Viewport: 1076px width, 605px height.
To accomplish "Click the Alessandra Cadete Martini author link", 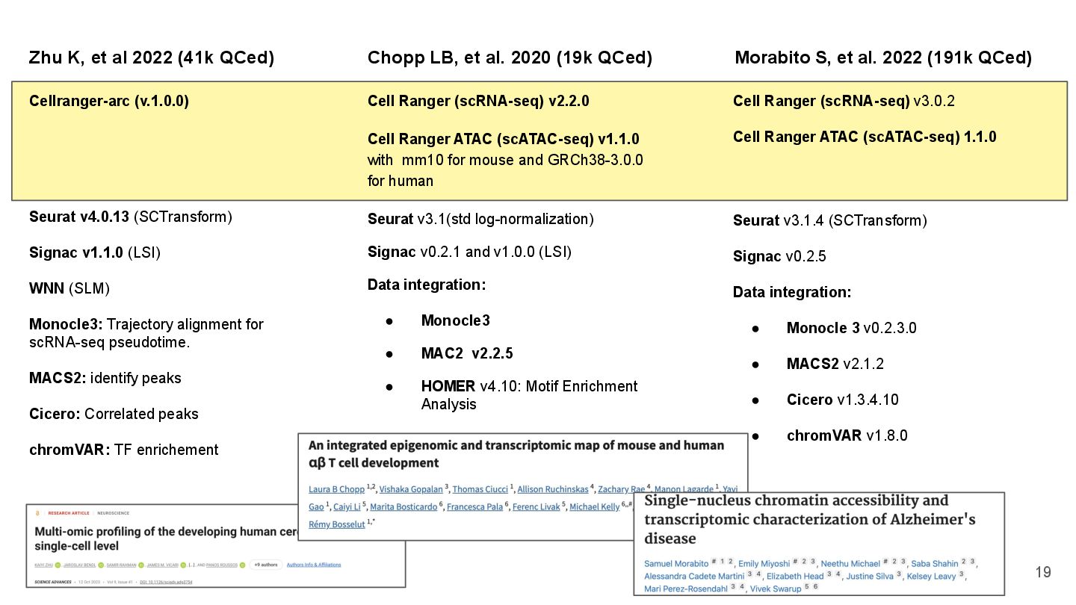I will point(694,577).
